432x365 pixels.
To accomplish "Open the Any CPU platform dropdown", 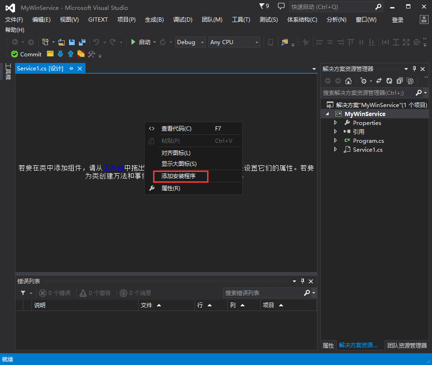I will click(x=234, y=42).
